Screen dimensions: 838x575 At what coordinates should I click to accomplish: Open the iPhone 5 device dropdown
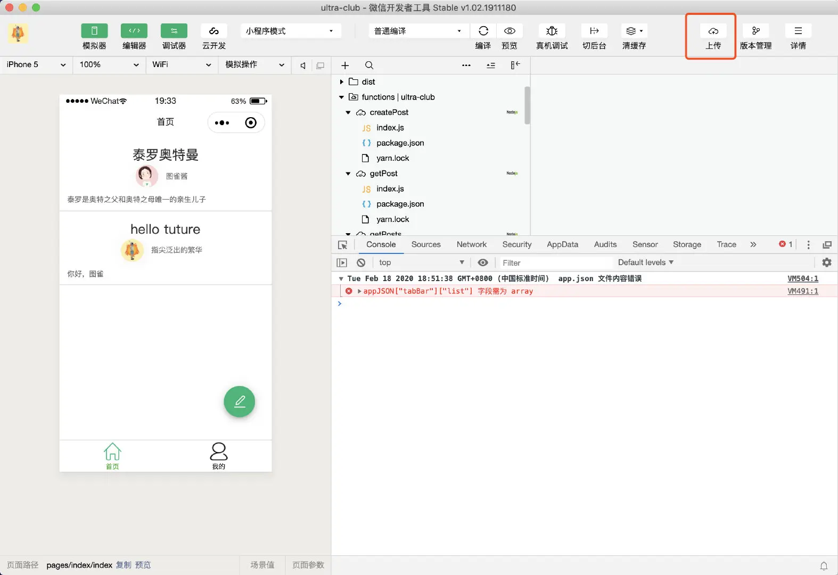pyautogui.click(x=36, y=64)
